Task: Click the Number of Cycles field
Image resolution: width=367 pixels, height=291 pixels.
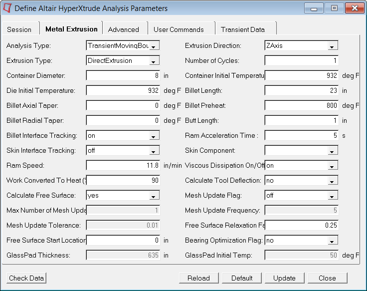Action: 302,60
